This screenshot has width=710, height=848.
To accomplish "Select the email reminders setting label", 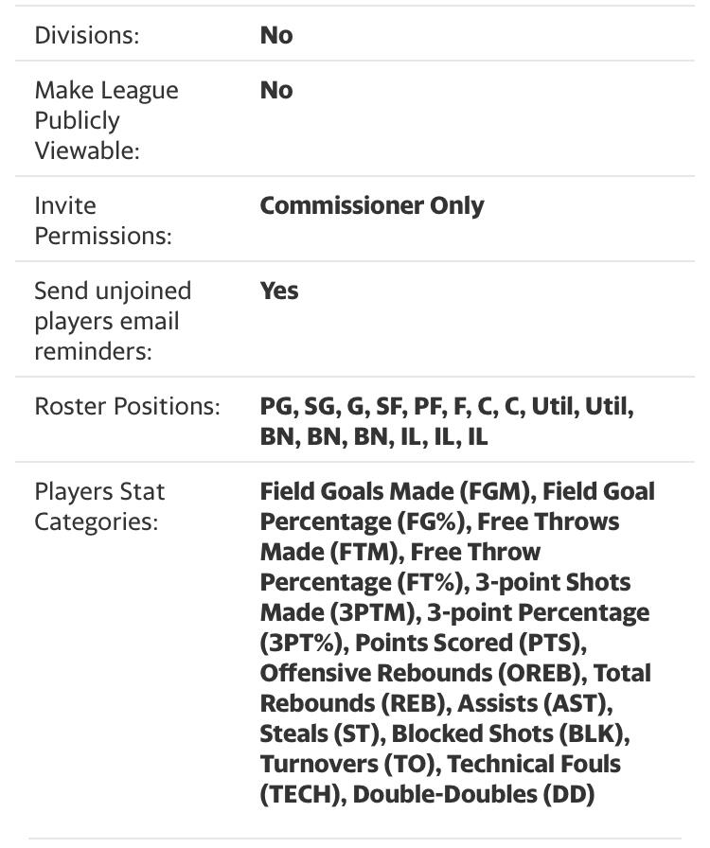I will point(113,321).
